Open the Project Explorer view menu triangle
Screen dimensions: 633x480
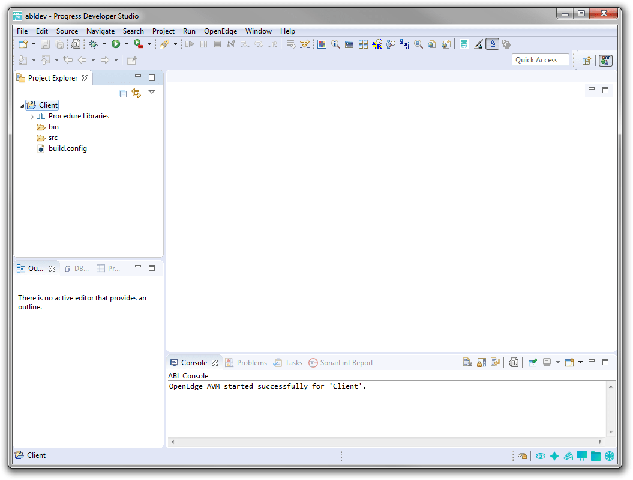coord(152,92)
